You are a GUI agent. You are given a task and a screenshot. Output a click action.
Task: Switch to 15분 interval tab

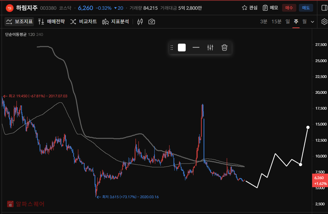click(x=276, y=22)
